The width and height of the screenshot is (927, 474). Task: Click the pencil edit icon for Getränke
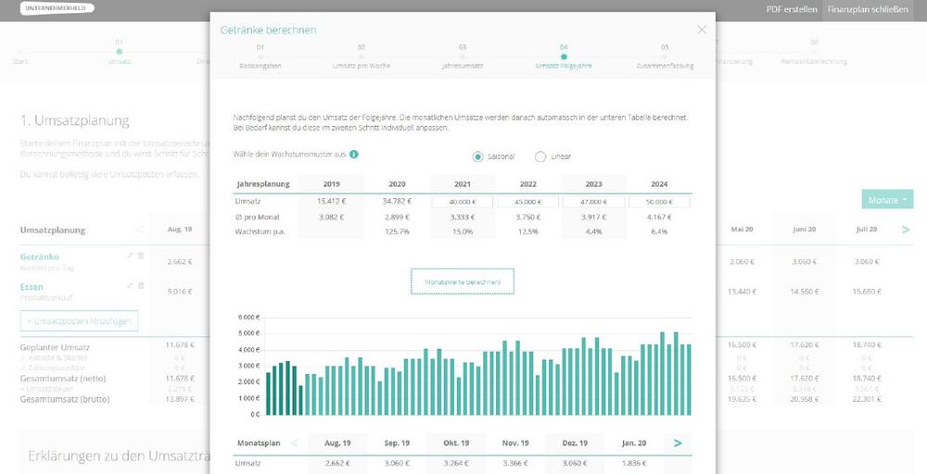click(131, 256)
